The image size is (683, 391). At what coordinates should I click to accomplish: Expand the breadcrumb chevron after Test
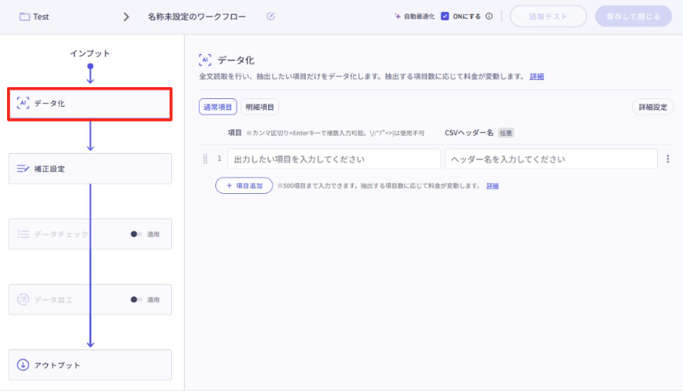point(127,16)
